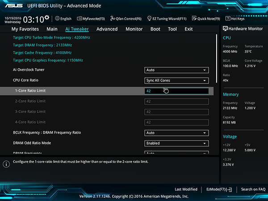Go to the Advanced tab
Screen dimensions: 268x201
(107, 29)
